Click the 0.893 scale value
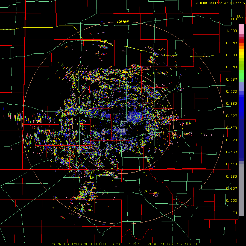 click(x=232, y=55)
